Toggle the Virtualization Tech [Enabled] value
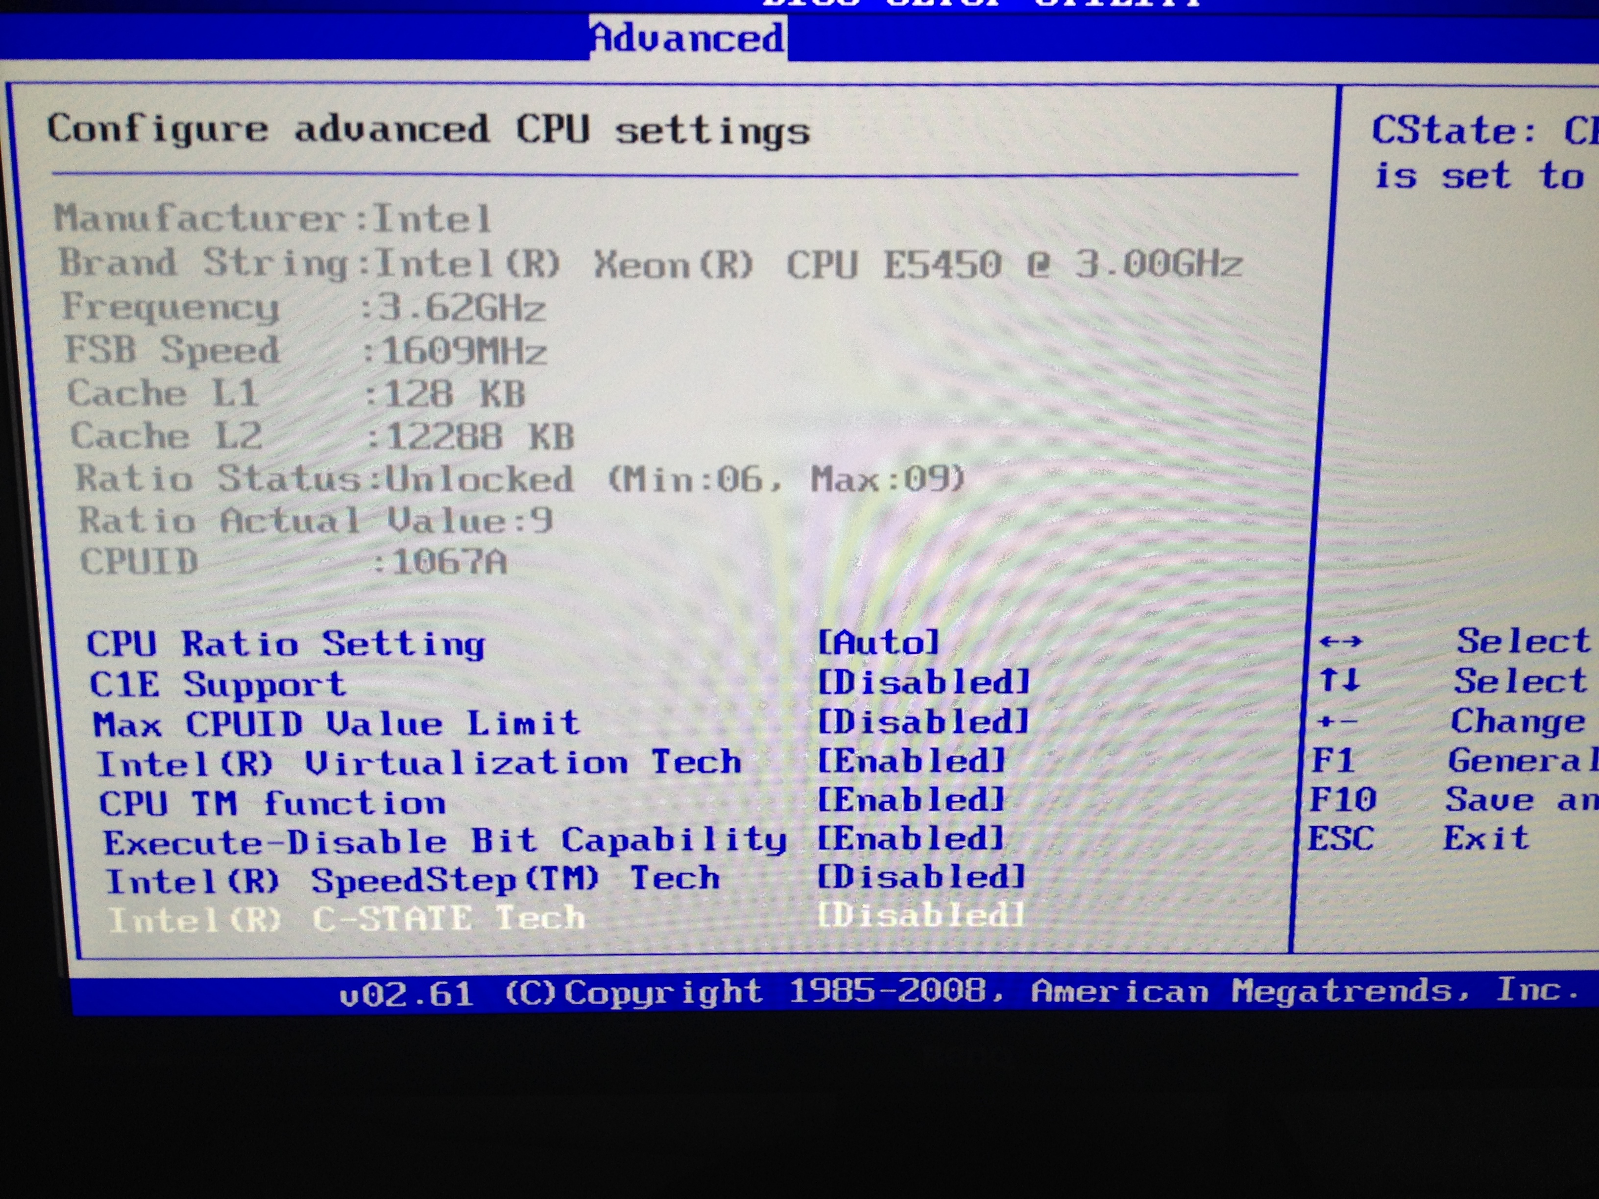This screenshot has width=1599, height=1199. [911, 760]
